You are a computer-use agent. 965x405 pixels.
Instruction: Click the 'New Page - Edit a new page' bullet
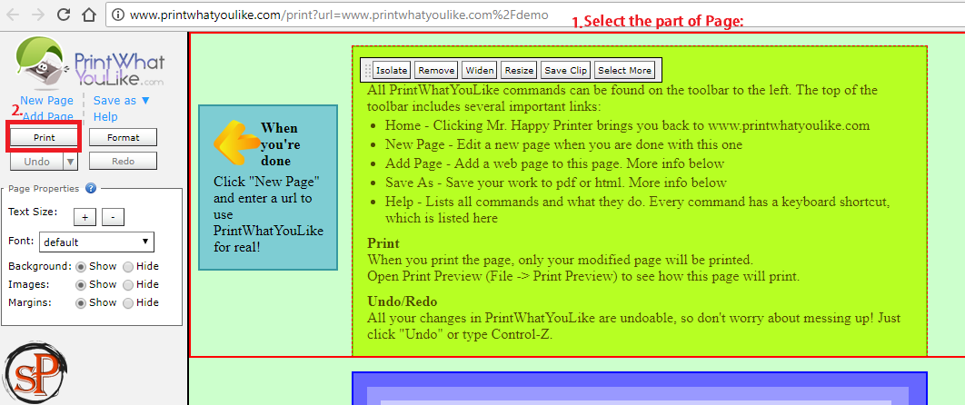click(563, 144)
